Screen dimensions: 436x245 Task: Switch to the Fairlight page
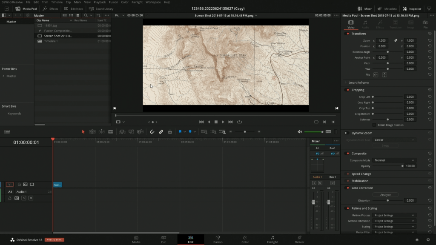(272, 239)
